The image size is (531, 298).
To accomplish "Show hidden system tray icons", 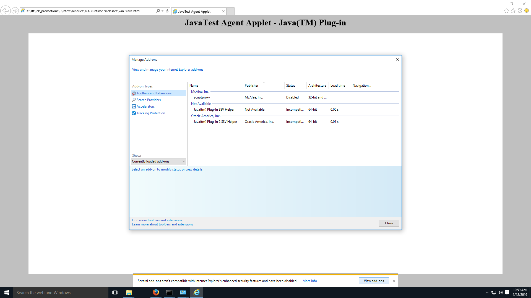I will click(487, 292).
